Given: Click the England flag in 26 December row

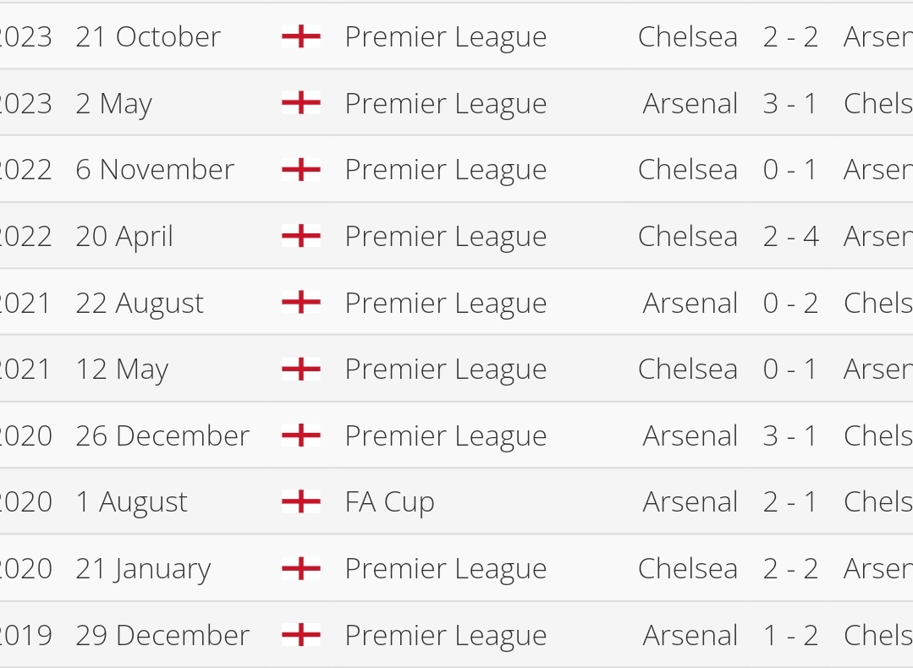Looking at the screenshot, I should (x=301, y=435).
